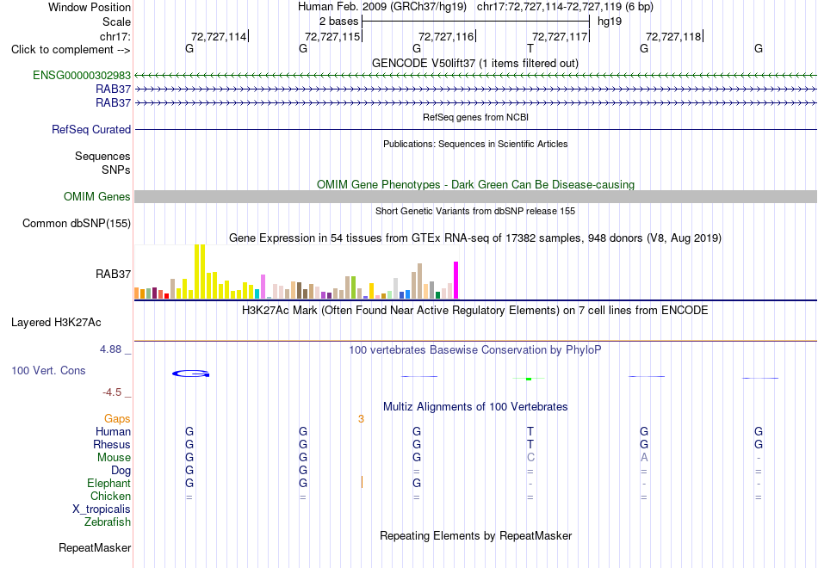Screen dimensions: 818x568
Task: Click the -4.5 PhyloP lower scale value
Action: [112, 392]
